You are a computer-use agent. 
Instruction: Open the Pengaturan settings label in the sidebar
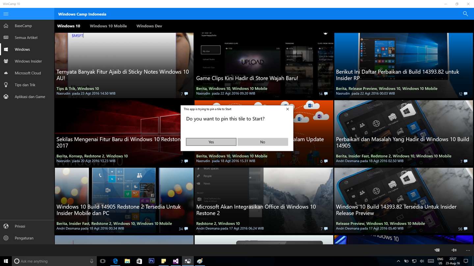[x=24, y=238]
